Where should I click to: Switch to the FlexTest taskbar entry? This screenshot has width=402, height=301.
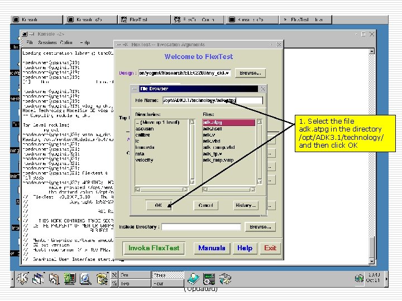tap(145, 20)
